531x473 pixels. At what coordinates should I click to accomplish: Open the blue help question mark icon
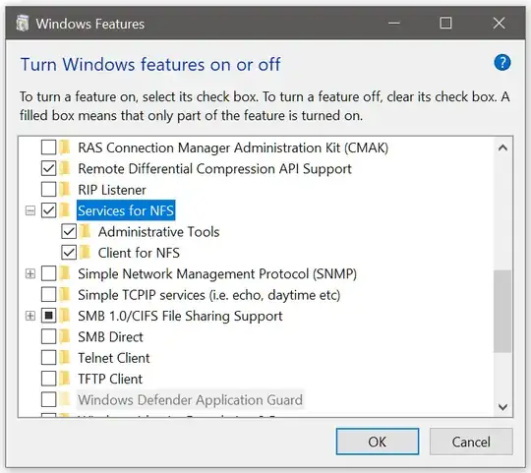tap(502, 63)
